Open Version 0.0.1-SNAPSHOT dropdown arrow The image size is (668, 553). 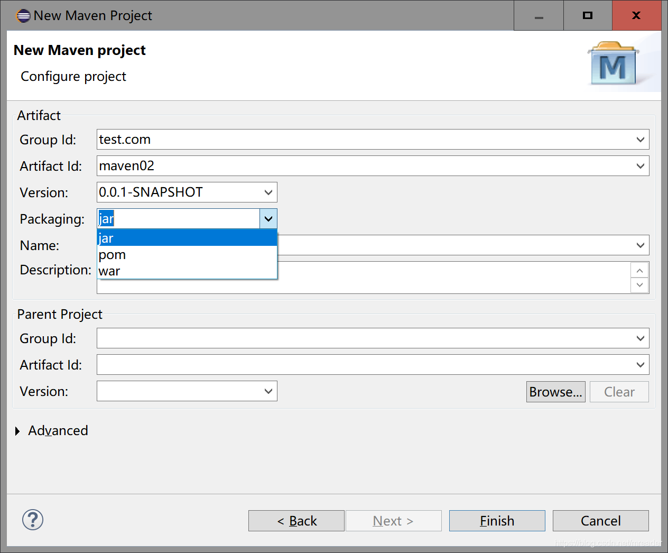(268, 192)
